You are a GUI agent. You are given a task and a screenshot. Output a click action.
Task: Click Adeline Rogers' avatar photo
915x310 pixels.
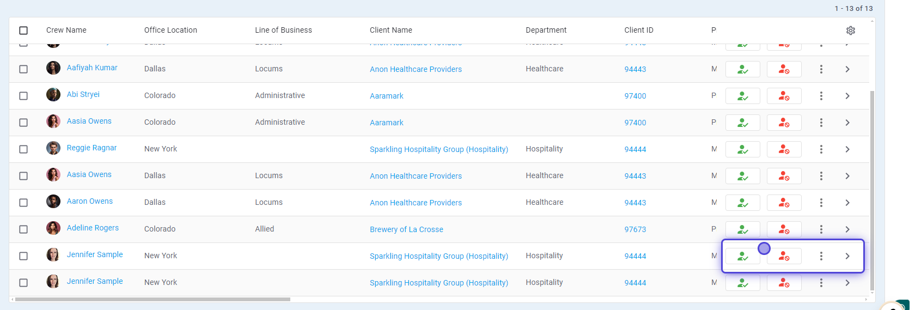(x=53, y=228)
